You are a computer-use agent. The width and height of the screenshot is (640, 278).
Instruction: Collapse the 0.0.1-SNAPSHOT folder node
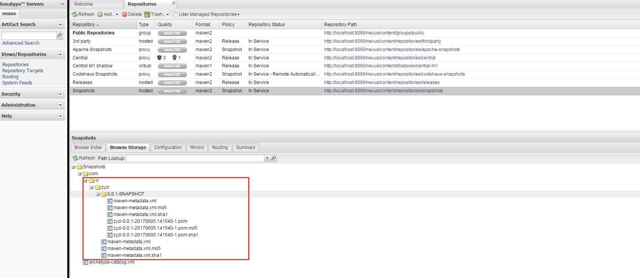(x=98, y=194)
